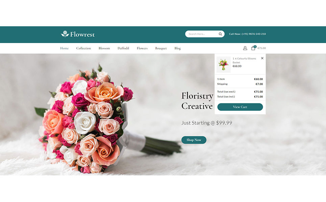326x202 pixels.
Task: Click the Shop Now button
Action: coord(194,140)
